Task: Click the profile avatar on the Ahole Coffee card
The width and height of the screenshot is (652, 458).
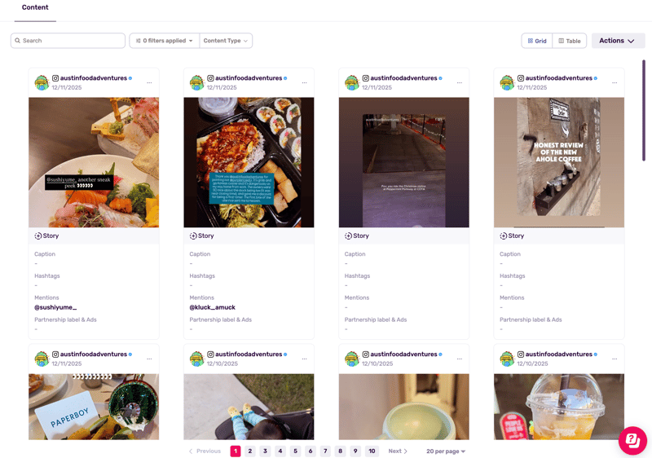Action: (x=507, y=82)
